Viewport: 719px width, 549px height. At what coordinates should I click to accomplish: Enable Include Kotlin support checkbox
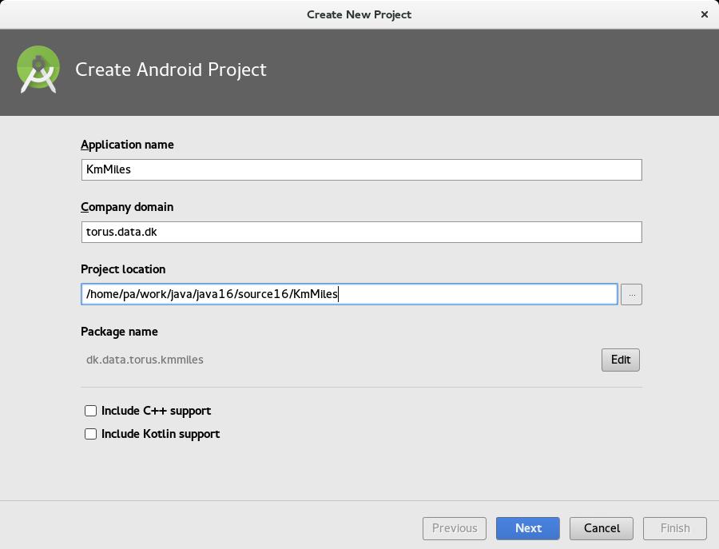point(91,434)
